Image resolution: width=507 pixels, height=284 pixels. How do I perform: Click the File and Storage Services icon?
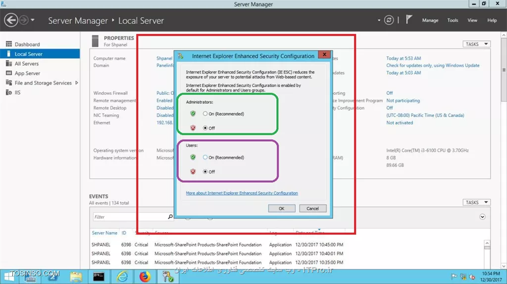9,82
